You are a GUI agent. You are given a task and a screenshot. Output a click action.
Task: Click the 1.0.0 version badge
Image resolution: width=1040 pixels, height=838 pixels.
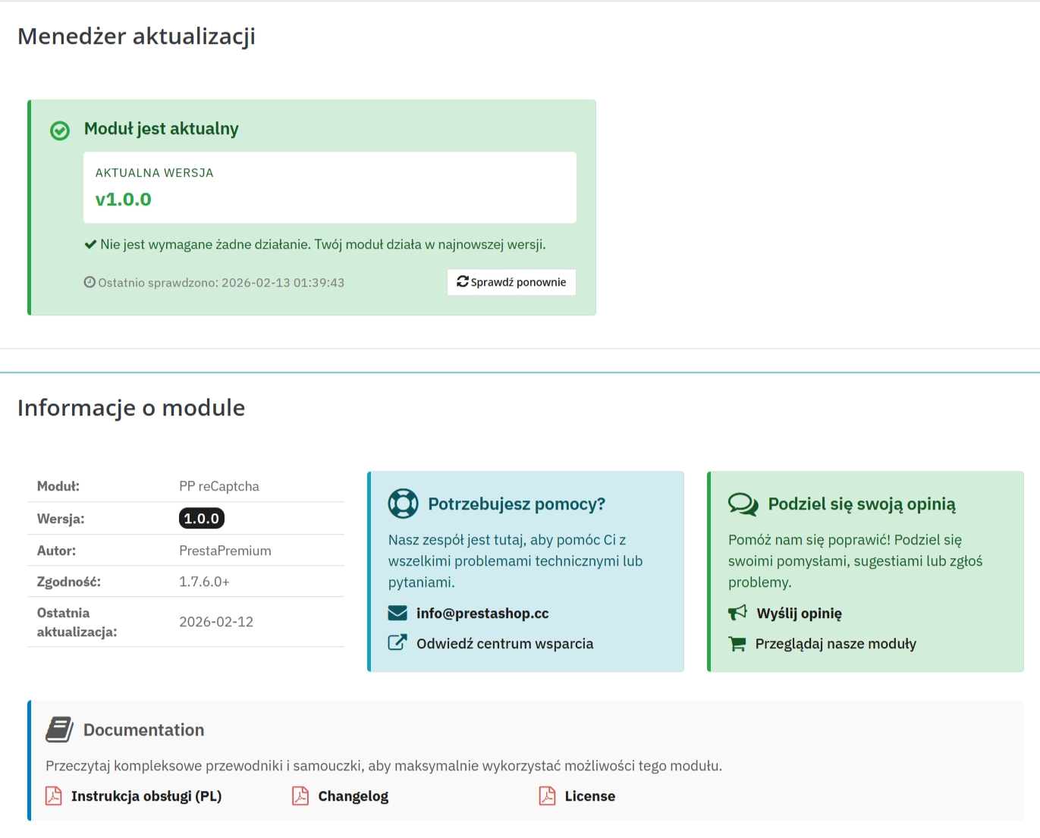[x=201, y=519]
